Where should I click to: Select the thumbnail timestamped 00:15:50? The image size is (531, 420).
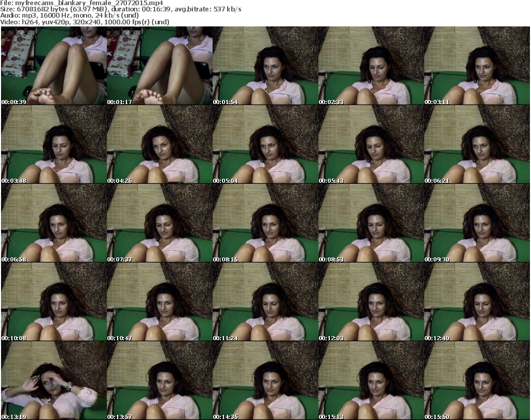click(x=477, y=381)
